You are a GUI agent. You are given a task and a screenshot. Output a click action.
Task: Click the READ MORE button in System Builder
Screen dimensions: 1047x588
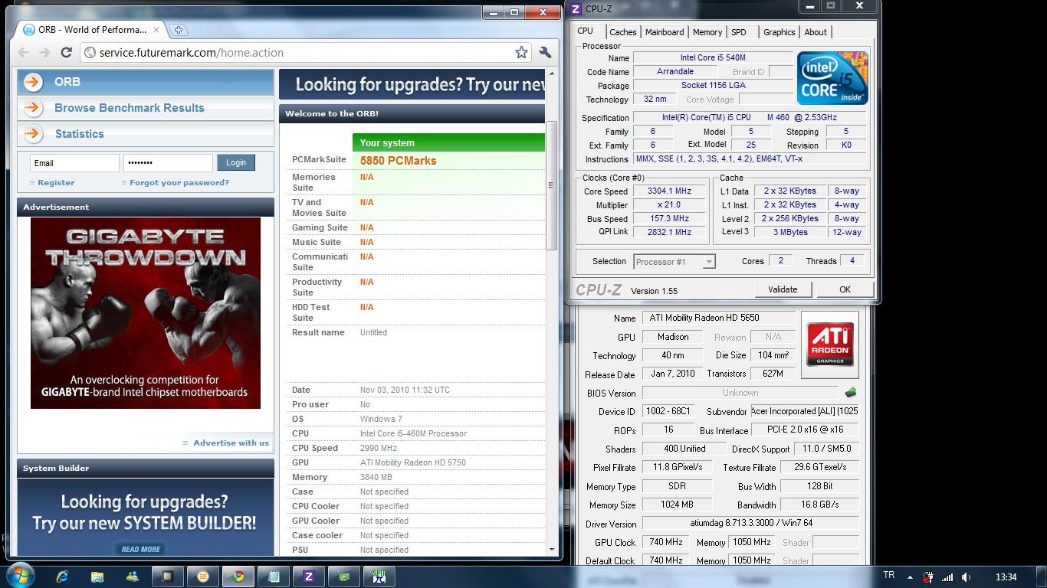(x=141, y=549)
